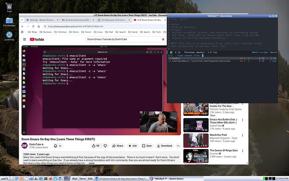The height and width of the screenshot is (181, 289).
Task: Switch to Doom Emacs window in taskbar
Action: tap(176, 179)
